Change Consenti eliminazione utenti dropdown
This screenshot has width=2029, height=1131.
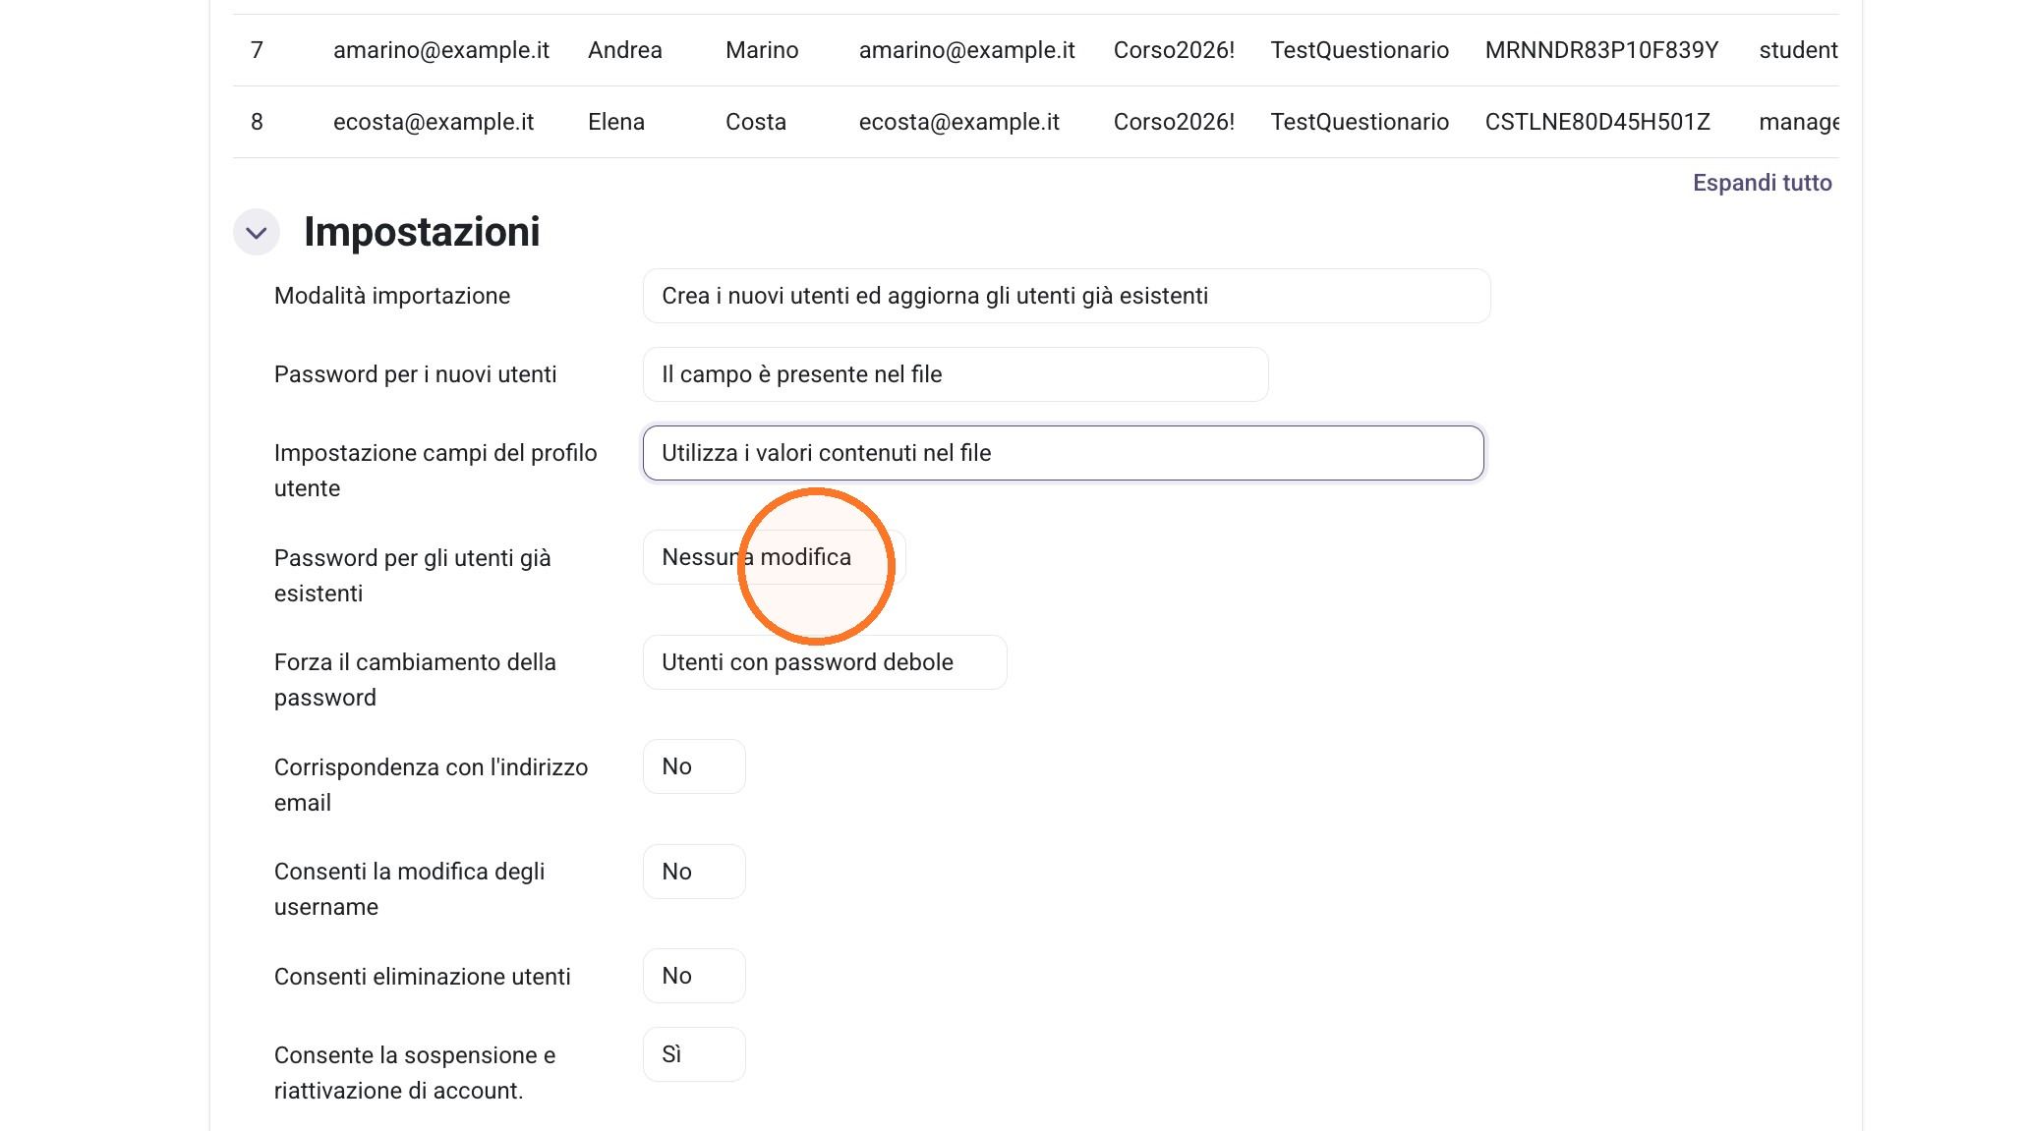coord(694,976)
